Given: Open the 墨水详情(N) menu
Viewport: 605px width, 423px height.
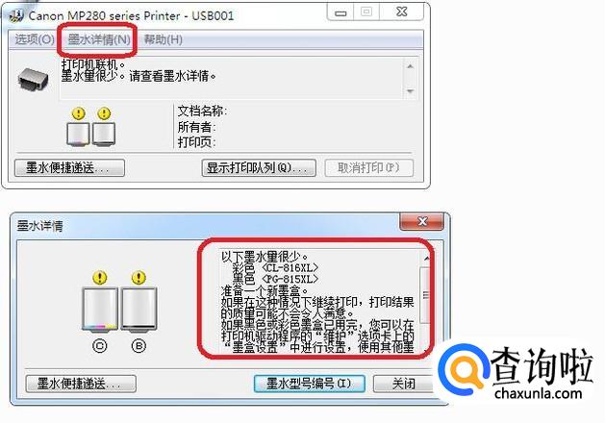Looking at the screenshot, I should (99, 39).
